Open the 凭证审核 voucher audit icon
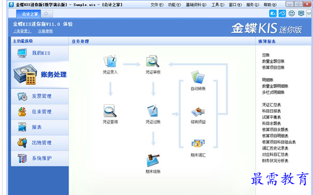The height and width of the screenshot is (195, 313). coord(153,61)
